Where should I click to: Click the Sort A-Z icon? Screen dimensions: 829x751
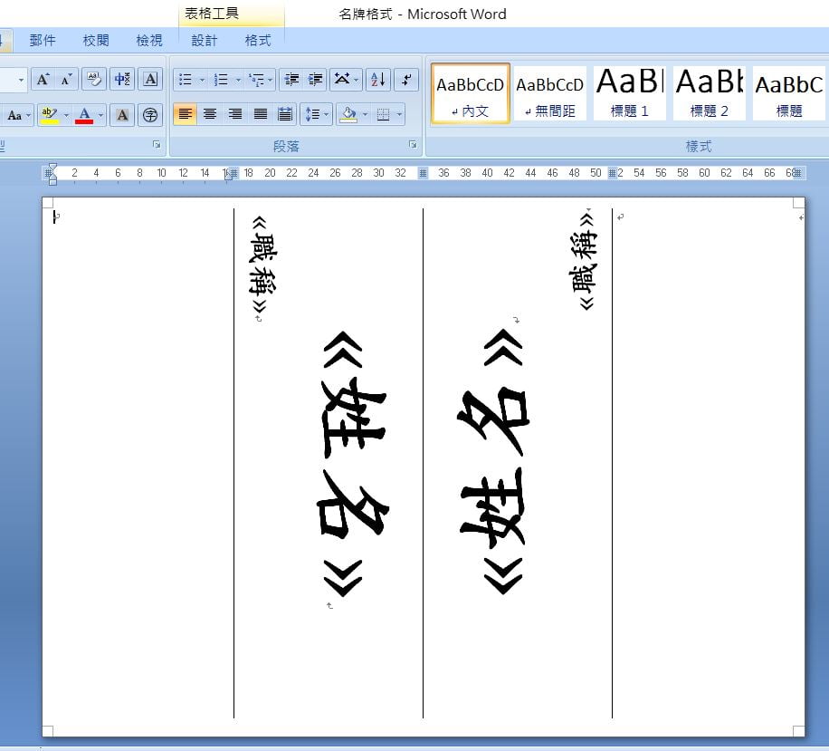coord(378,80)
